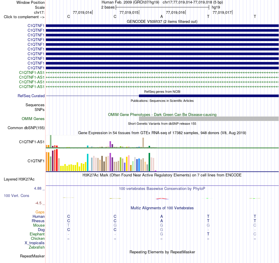The width and height of the screenshot is (279, 263).
Task: Click the 2 bases scale bar
Action: 162,7
